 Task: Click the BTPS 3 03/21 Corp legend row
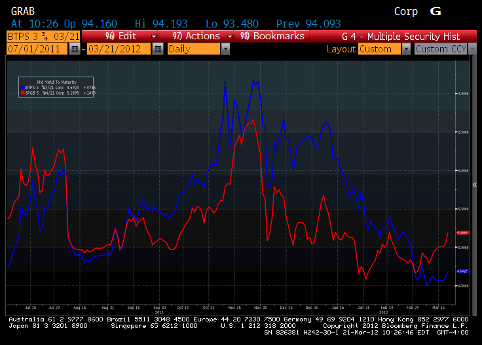click(58, 88)
